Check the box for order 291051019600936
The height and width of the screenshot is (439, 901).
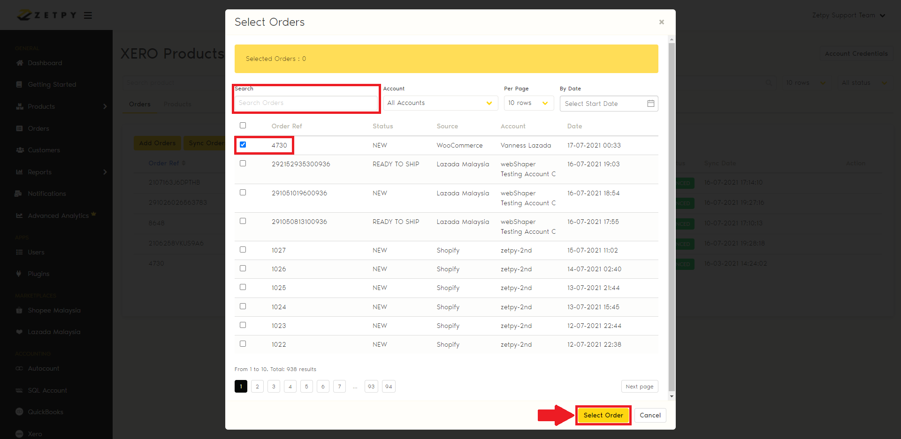(243, 193)
